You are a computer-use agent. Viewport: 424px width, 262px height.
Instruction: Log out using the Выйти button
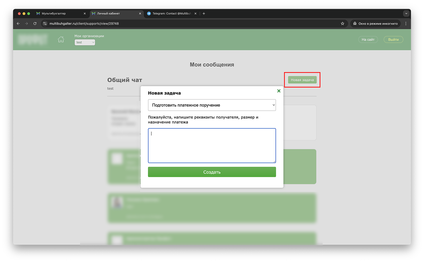point(393,40)
